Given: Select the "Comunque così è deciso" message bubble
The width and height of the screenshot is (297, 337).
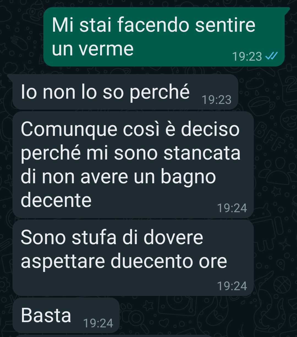Looking at the screenshot, I should (133, 165).
